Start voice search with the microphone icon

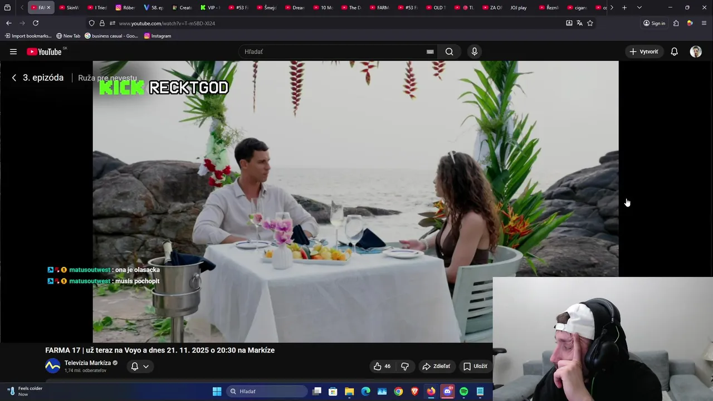[475, 52]
